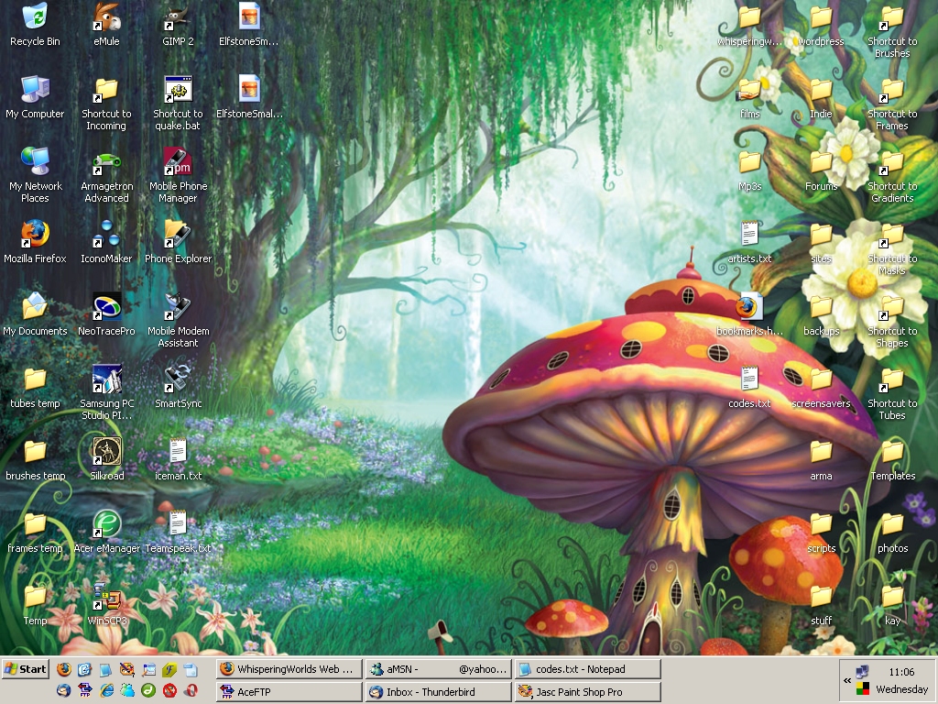Select the wordpress folder
The width and height of the screenshot is (938, 704).
821,24
